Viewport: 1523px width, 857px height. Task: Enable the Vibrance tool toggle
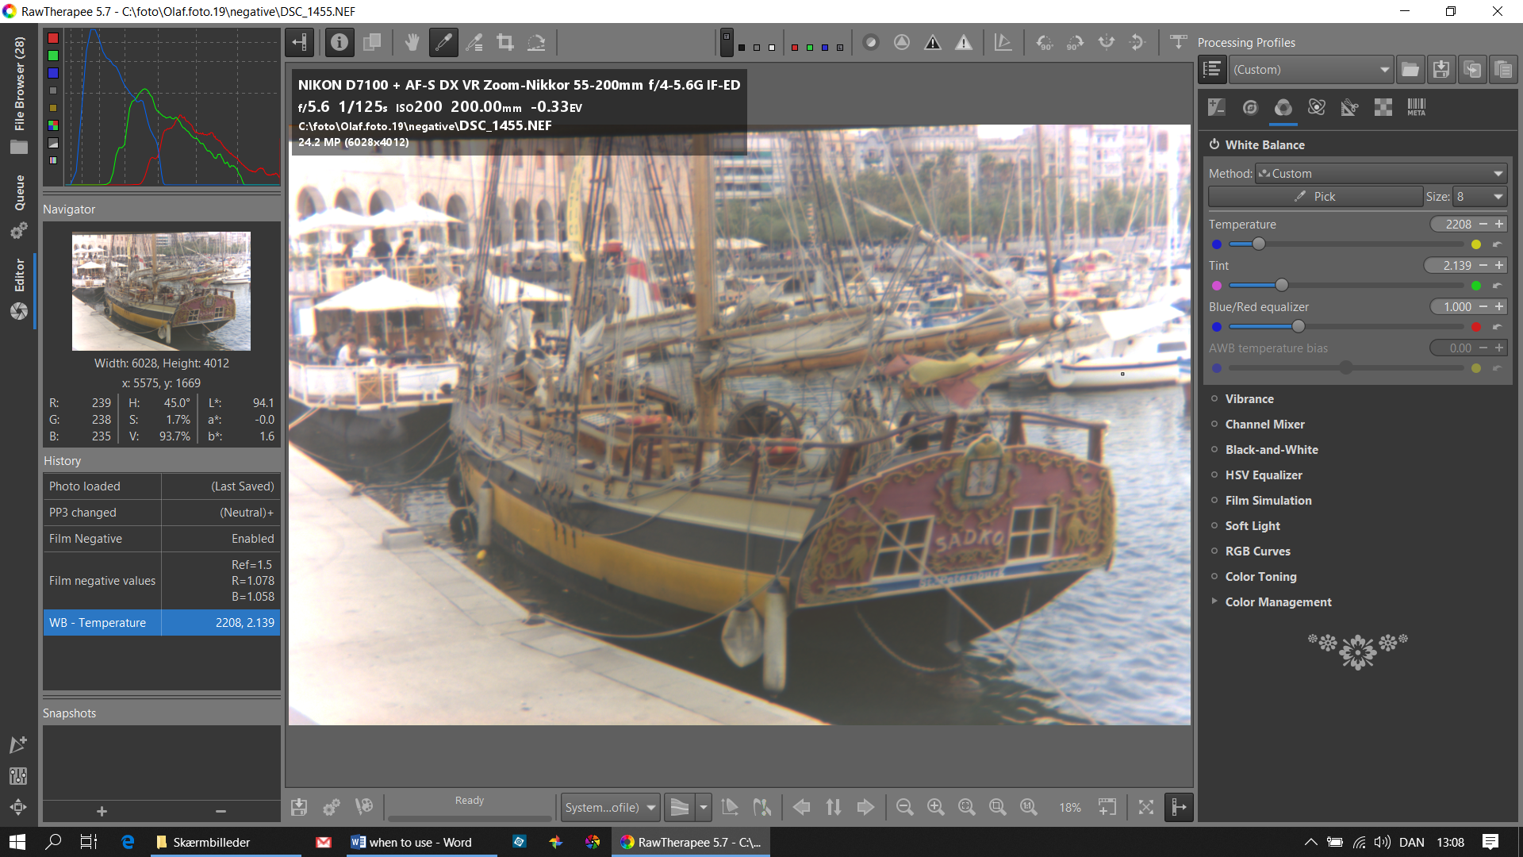tap(1214, 398)
